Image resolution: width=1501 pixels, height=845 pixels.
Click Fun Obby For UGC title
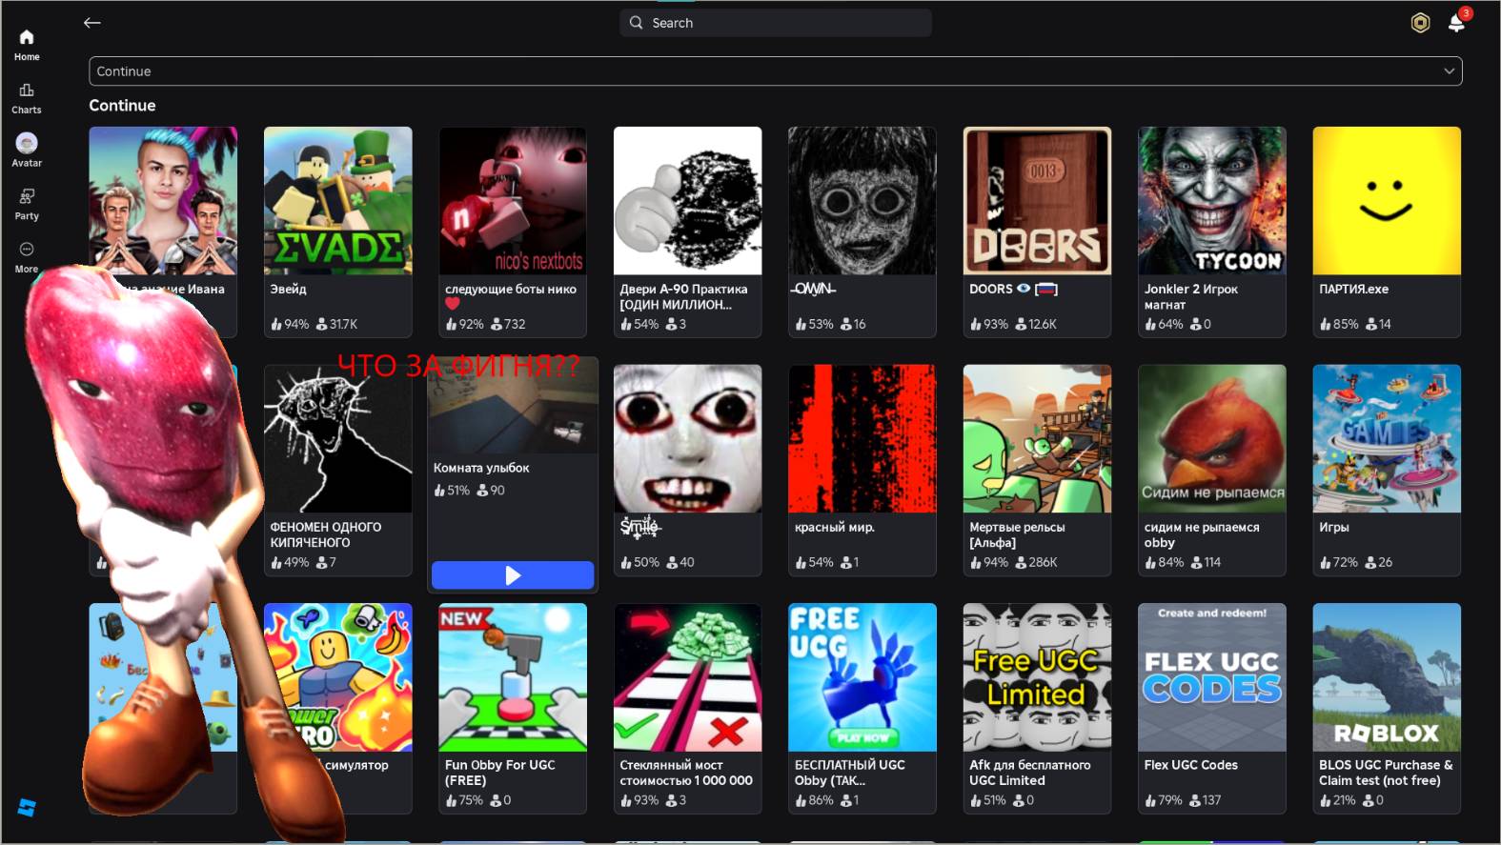(500, 773)
